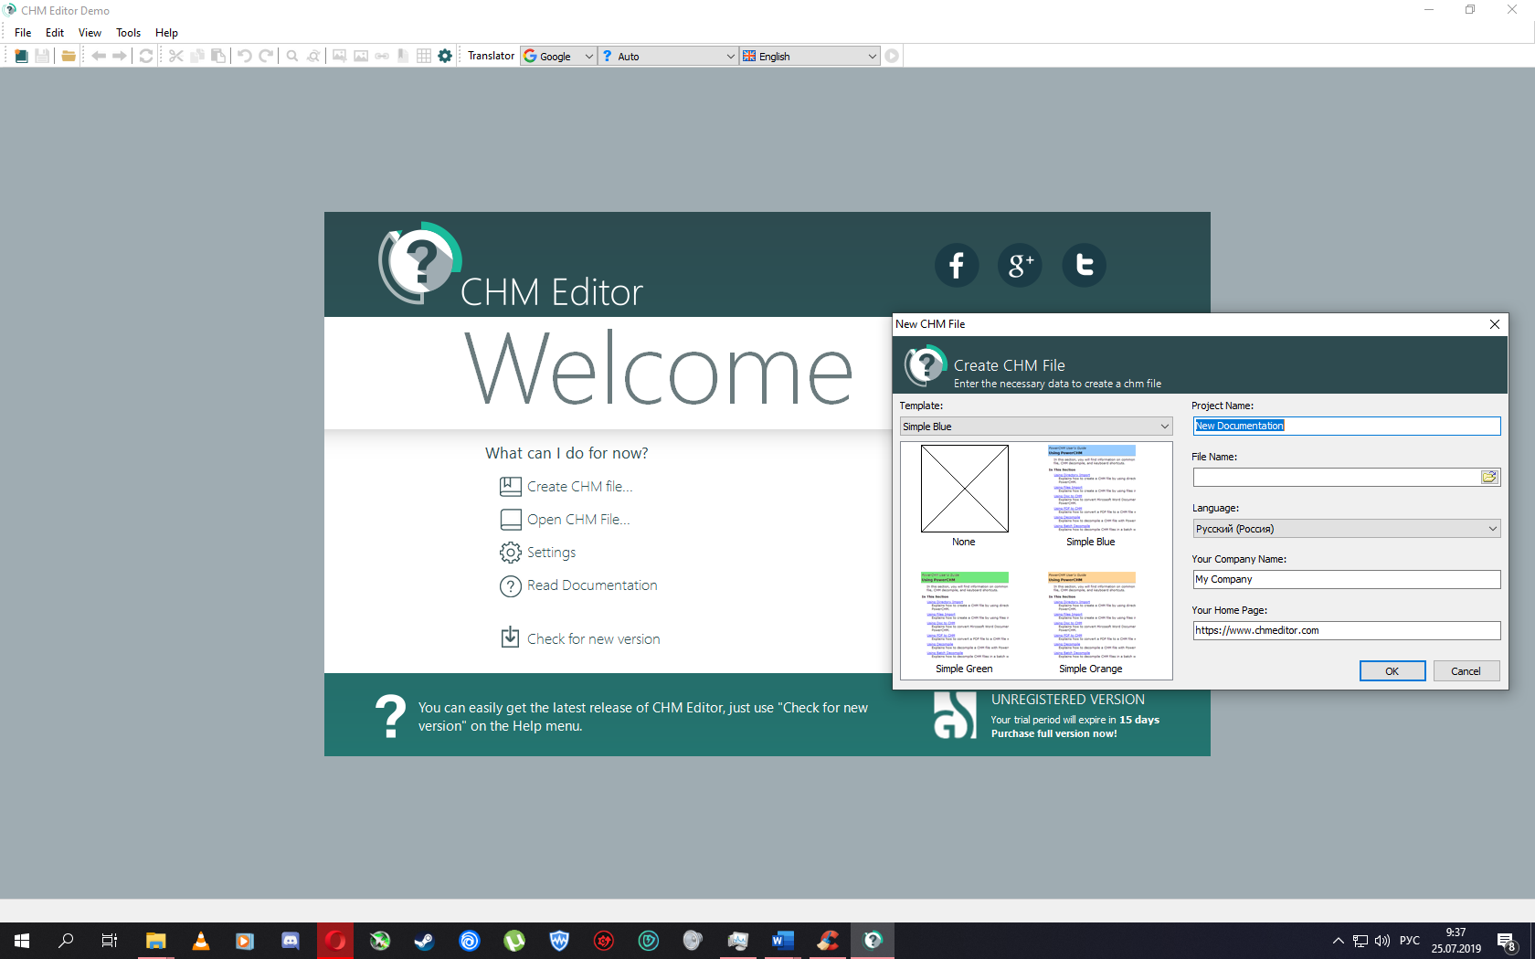Image resolution: width=1535 pixels, height=959 pixels.
Task: Open the Windows Start menu
Action: point(22,941)
